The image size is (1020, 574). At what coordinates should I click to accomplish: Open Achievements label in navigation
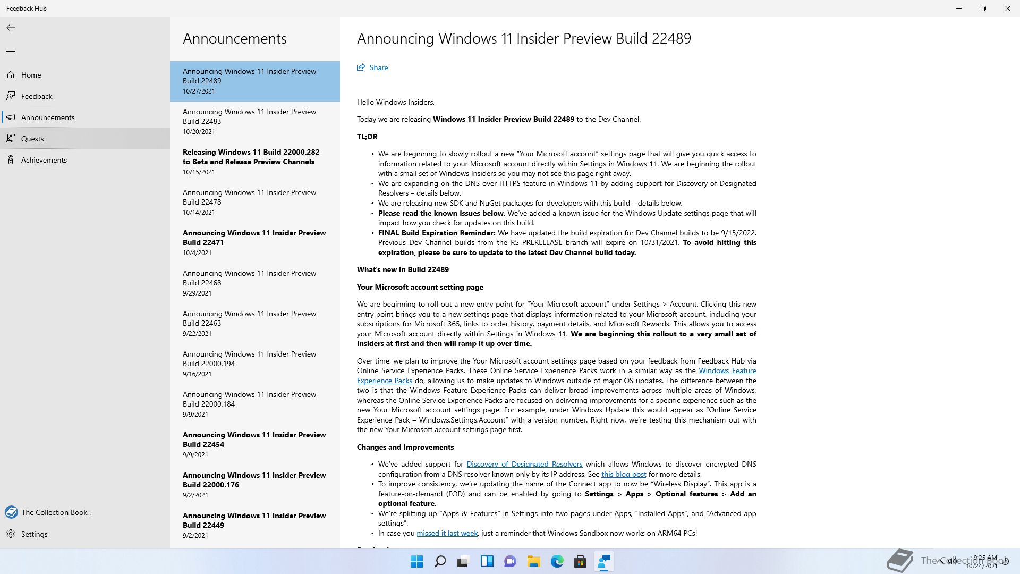44,160
